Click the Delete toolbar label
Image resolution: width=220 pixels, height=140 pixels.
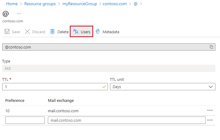pyautogui.click(x=63, y=32)
